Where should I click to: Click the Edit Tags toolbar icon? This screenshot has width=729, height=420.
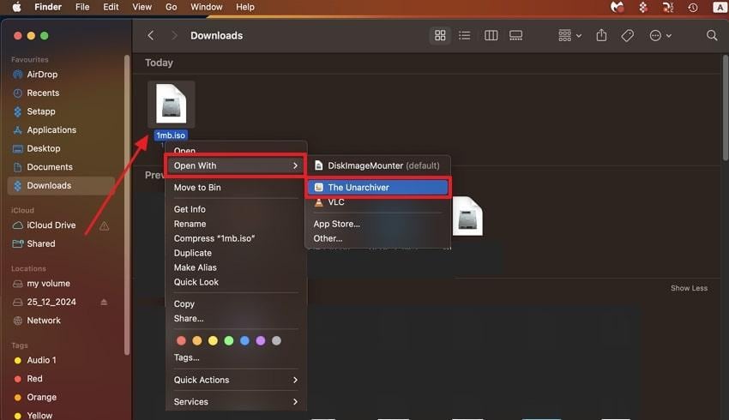click(x=627, y=35)
